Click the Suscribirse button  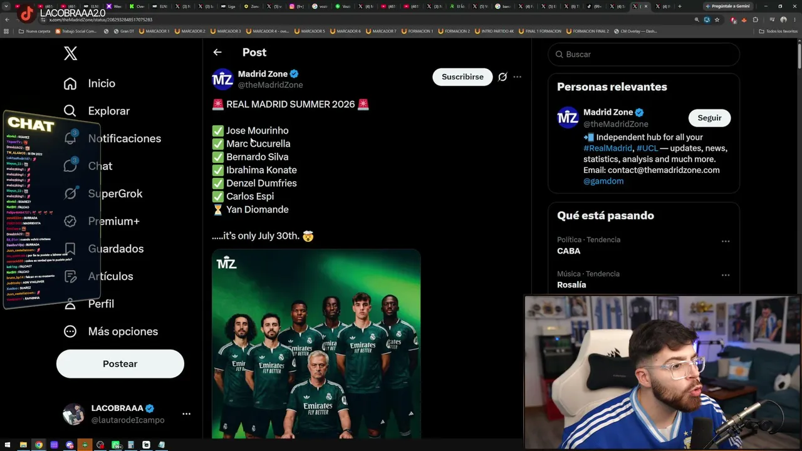[x=462, y=77]
